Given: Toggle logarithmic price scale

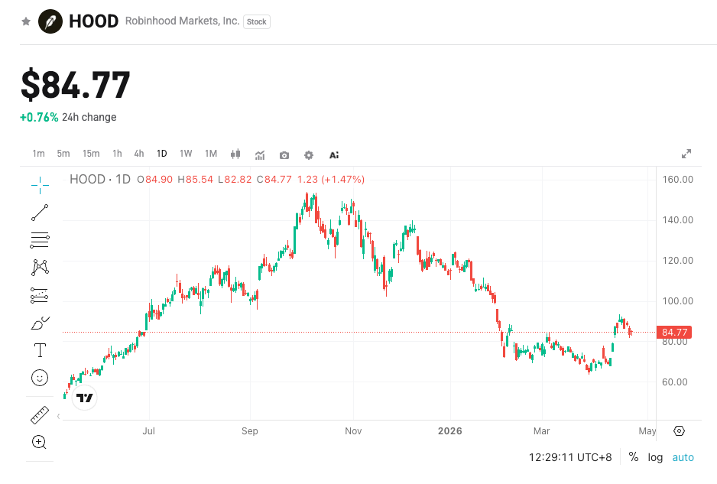Looking at the screenshot, I should coord(655,457).
